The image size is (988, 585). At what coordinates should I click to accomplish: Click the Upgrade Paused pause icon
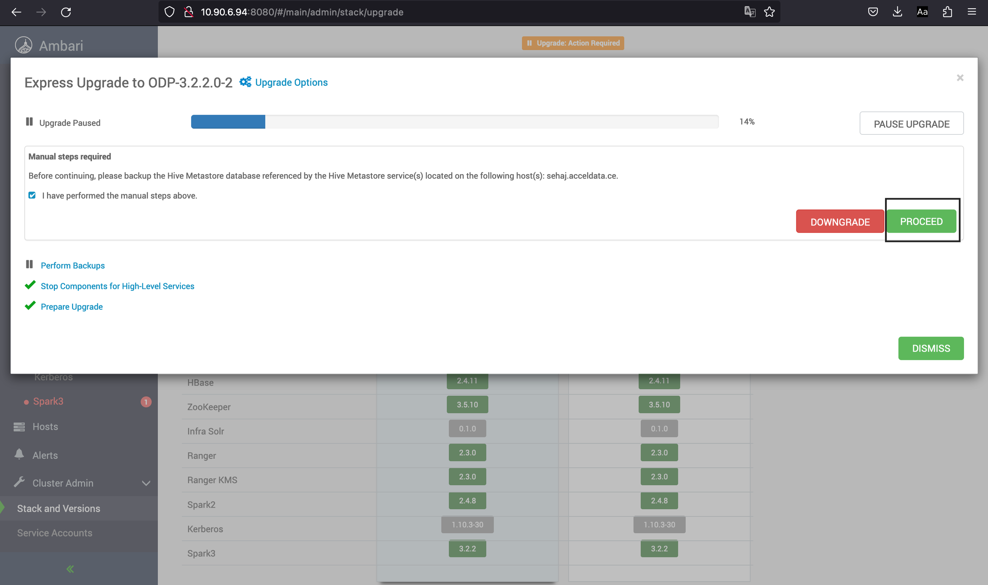coord(29,122)
